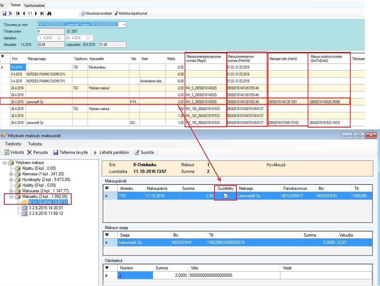The image size is (380, 286).
Task: Go to first statement record
Action: [x=18, y=13]
